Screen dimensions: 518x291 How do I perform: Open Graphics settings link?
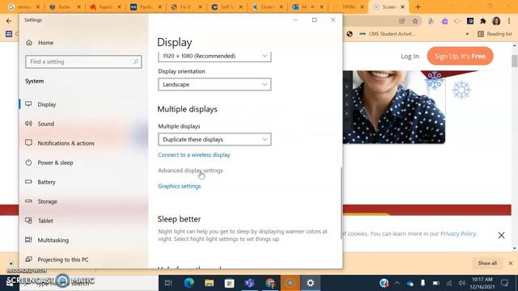click(180, 186)
